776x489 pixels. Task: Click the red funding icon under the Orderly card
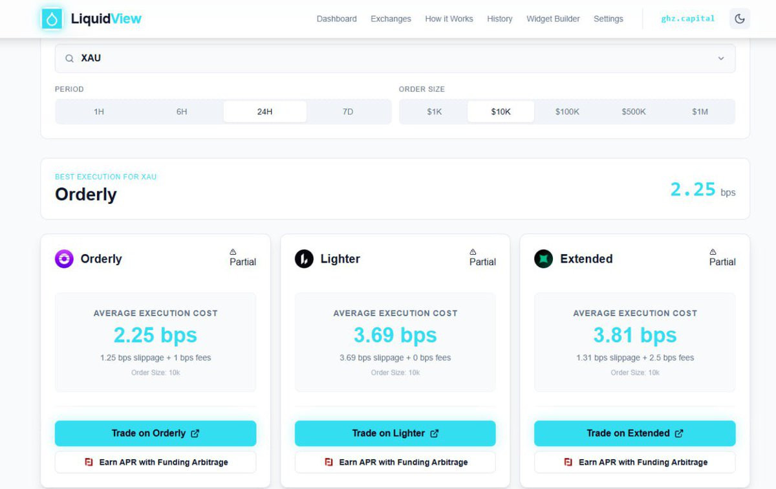tap(89, 462)
